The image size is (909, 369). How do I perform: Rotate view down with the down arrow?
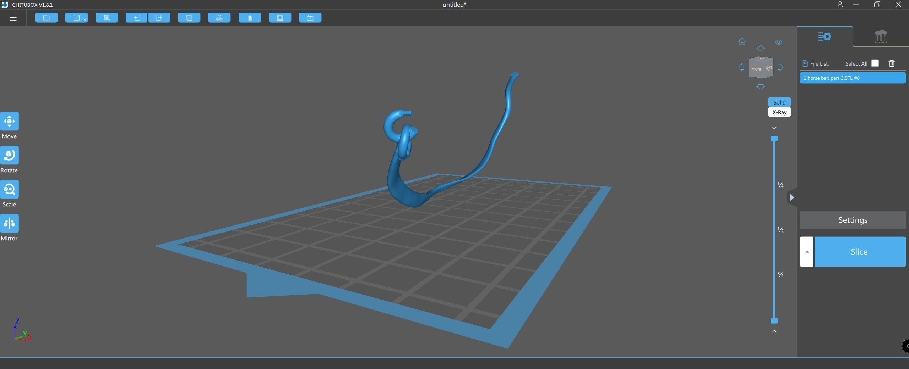click(761, 87)
